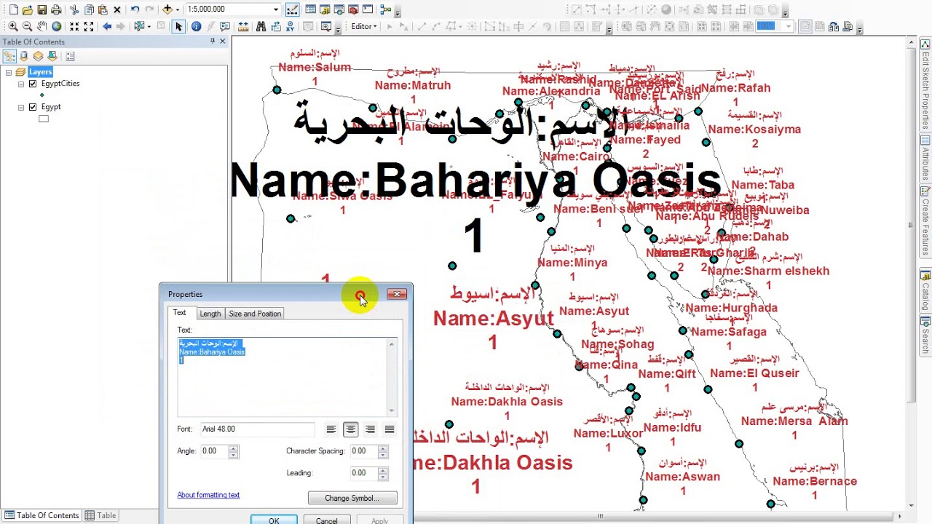
Task: Click the Add Data icon
Action: (x=167, y=9)
